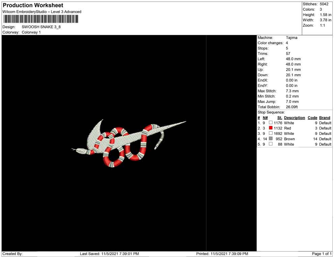Click the zoom value "1:1"
The width and height of the screenshot is (334, 257).
click(x=322, y=25)
